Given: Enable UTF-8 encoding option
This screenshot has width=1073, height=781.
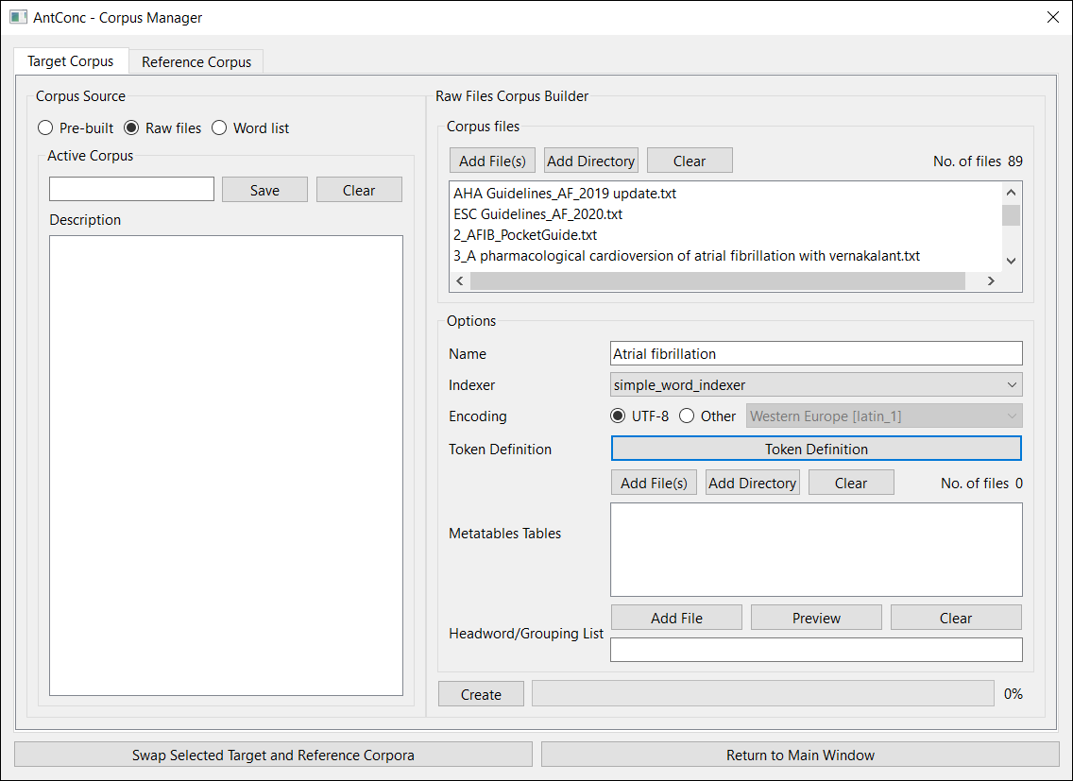Looking at the screenshot, I should [619, 416].
